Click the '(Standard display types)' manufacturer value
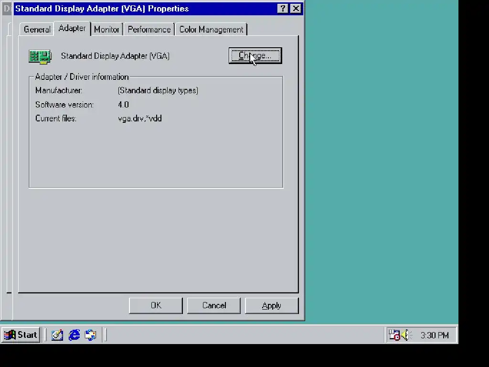The width and height of the screenshot is (489, 367). click(x=158, y=90)
